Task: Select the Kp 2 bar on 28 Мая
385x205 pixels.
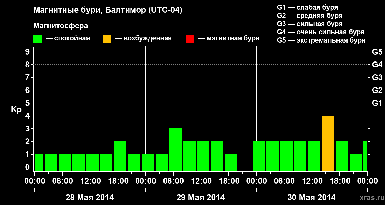Action: 120,156
